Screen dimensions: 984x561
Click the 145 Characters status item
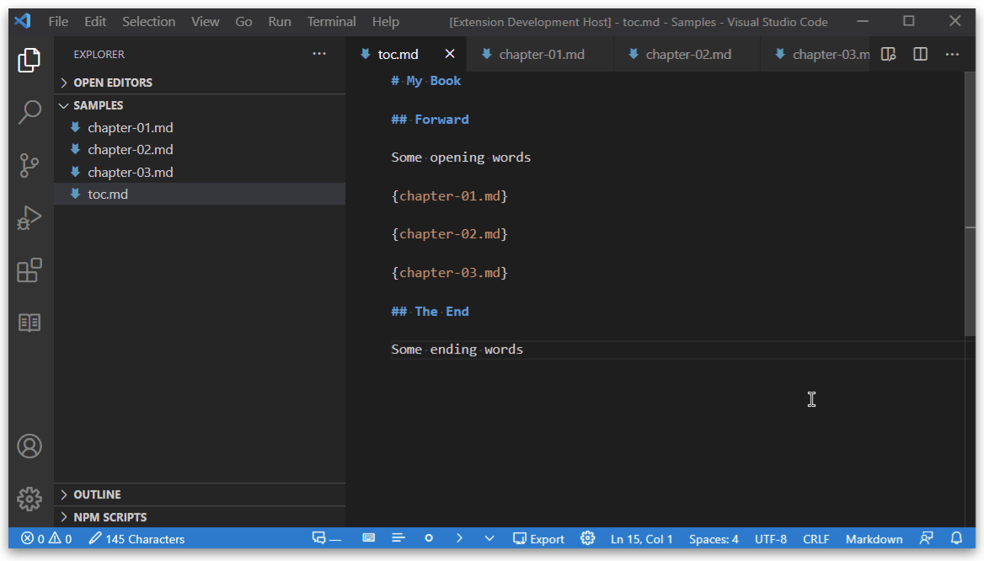click(x=136, y=538)
